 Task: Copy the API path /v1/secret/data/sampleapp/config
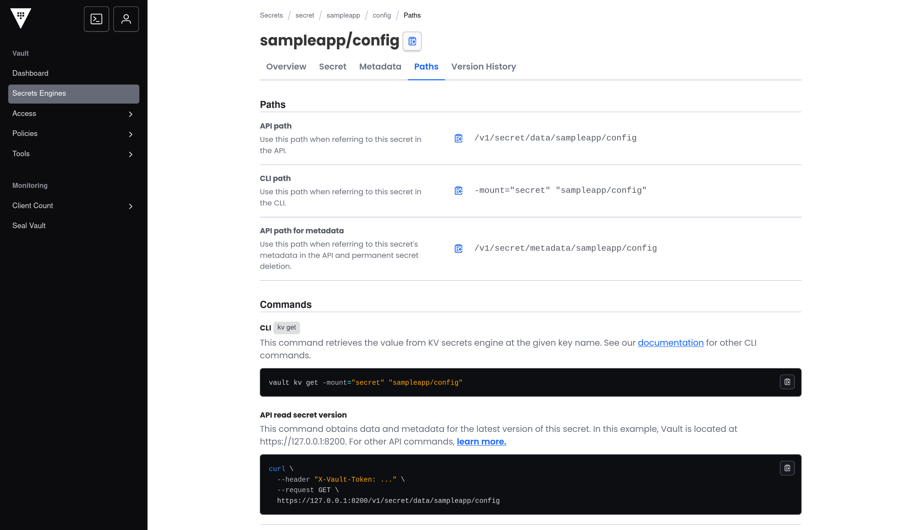pyautogui.click(x=459, y=138)
